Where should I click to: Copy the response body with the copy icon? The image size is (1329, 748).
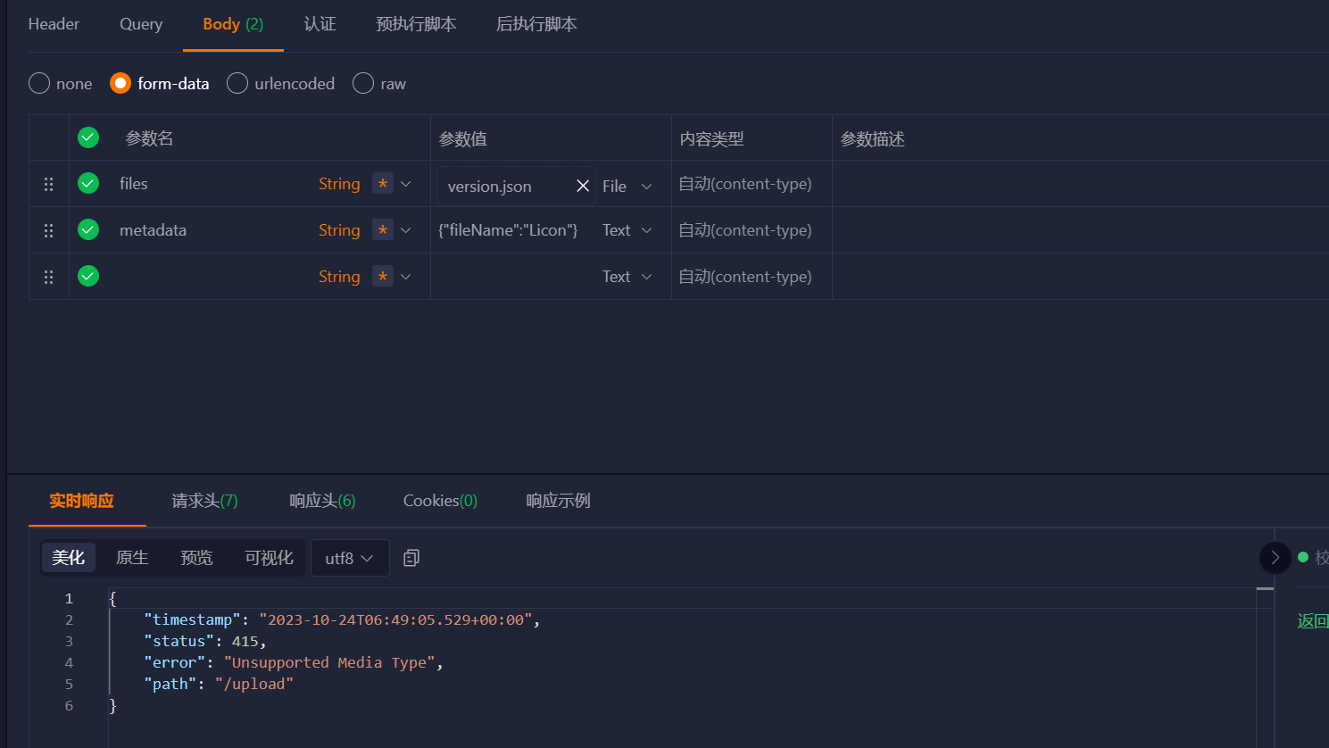pos(411,558)
